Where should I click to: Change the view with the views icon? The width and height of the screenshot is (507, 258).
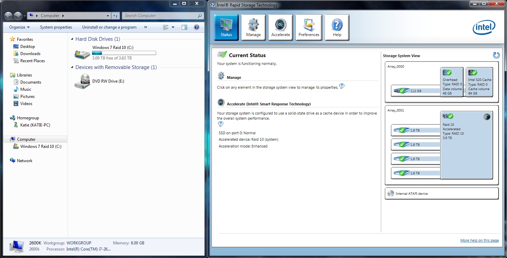tap(166, 27)
